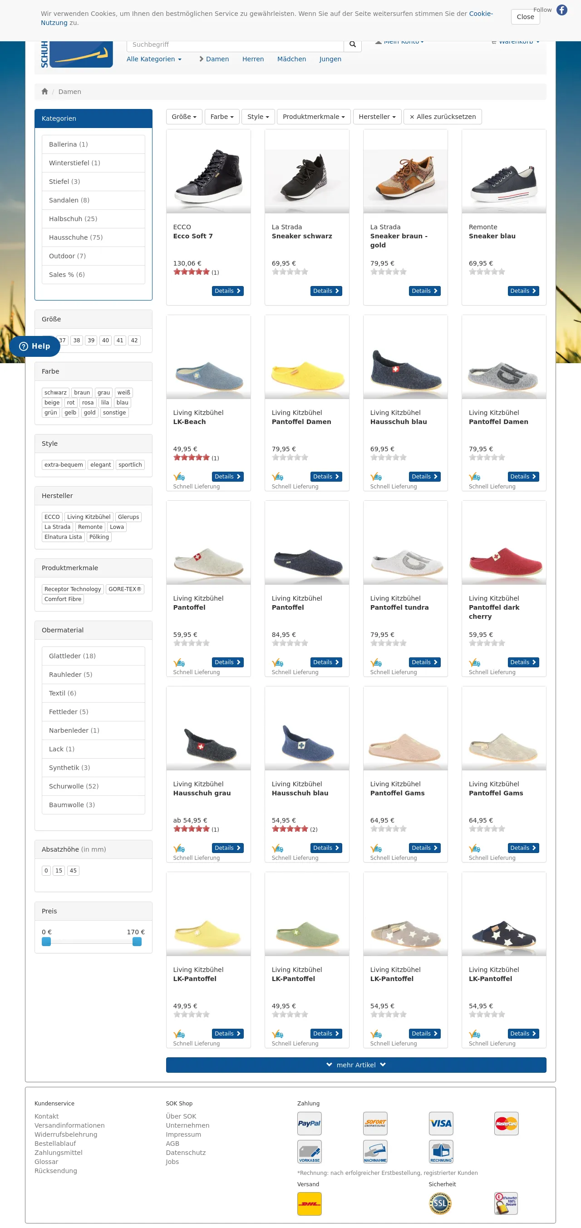
Task: Click the search magnifier button
Action: [352, 44]
